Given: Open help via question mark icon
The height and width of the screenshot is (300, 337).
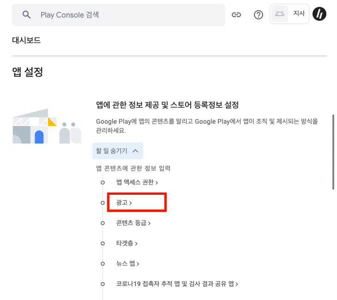Looking at the screenshot, I should 259,15.
